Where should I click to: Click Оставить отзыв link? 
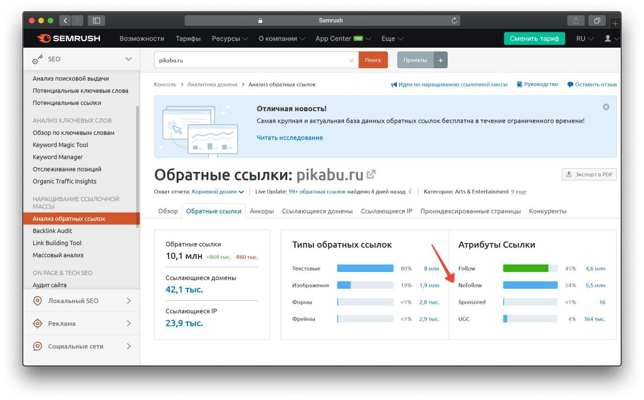(592, 85)
